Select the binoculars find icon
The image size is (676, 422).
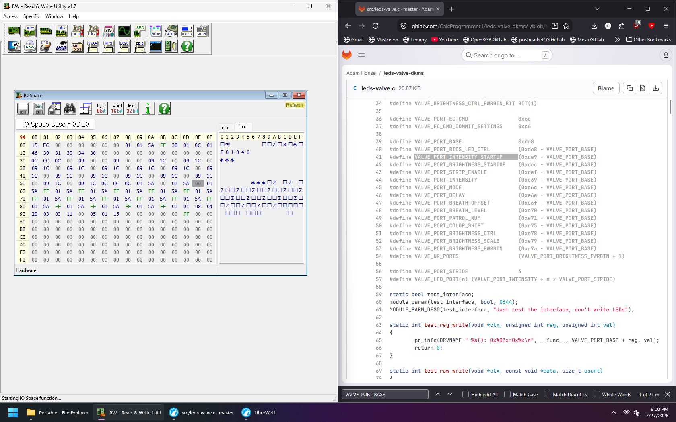click(70, 109)
